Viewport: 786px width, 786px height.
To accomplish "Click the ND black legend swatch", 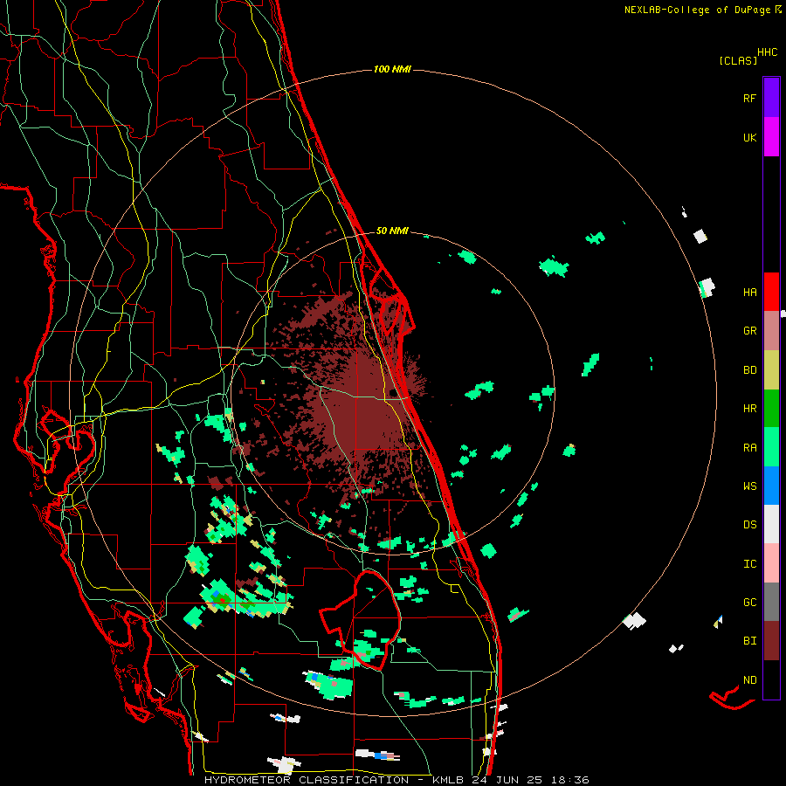I will [771, 679].
